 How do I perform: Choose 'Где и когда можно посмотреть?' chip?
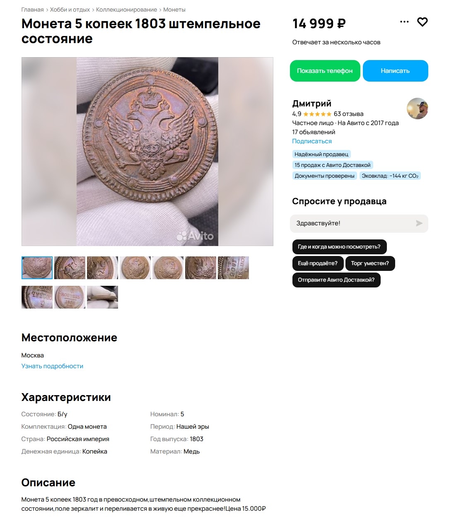(339, 246)
